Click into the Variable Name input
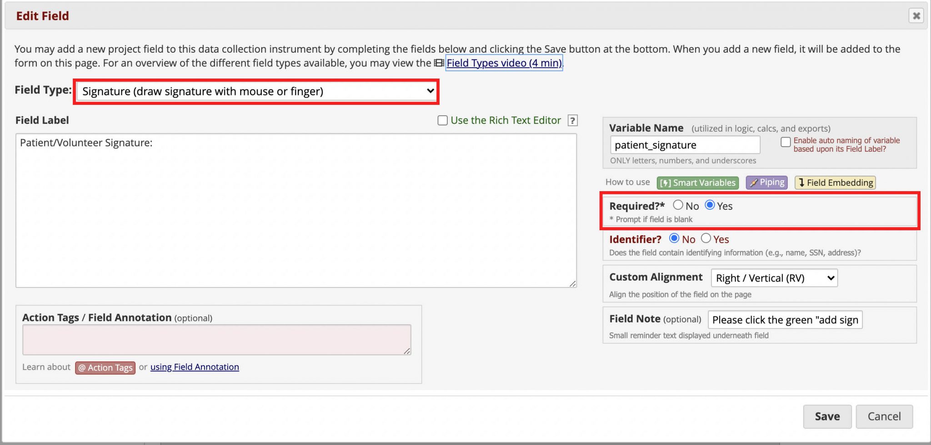 [685, 145]
